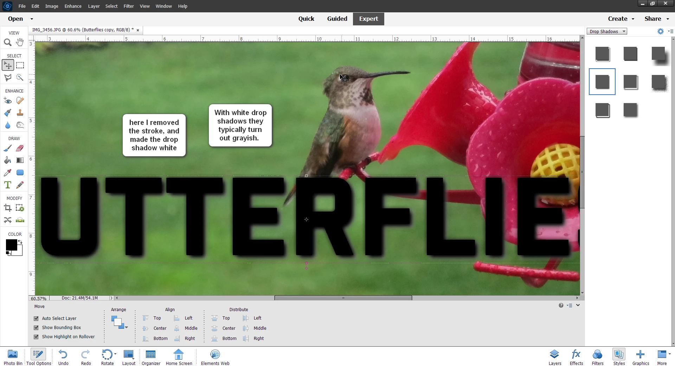Select the Clone Stamp tool

20,113
